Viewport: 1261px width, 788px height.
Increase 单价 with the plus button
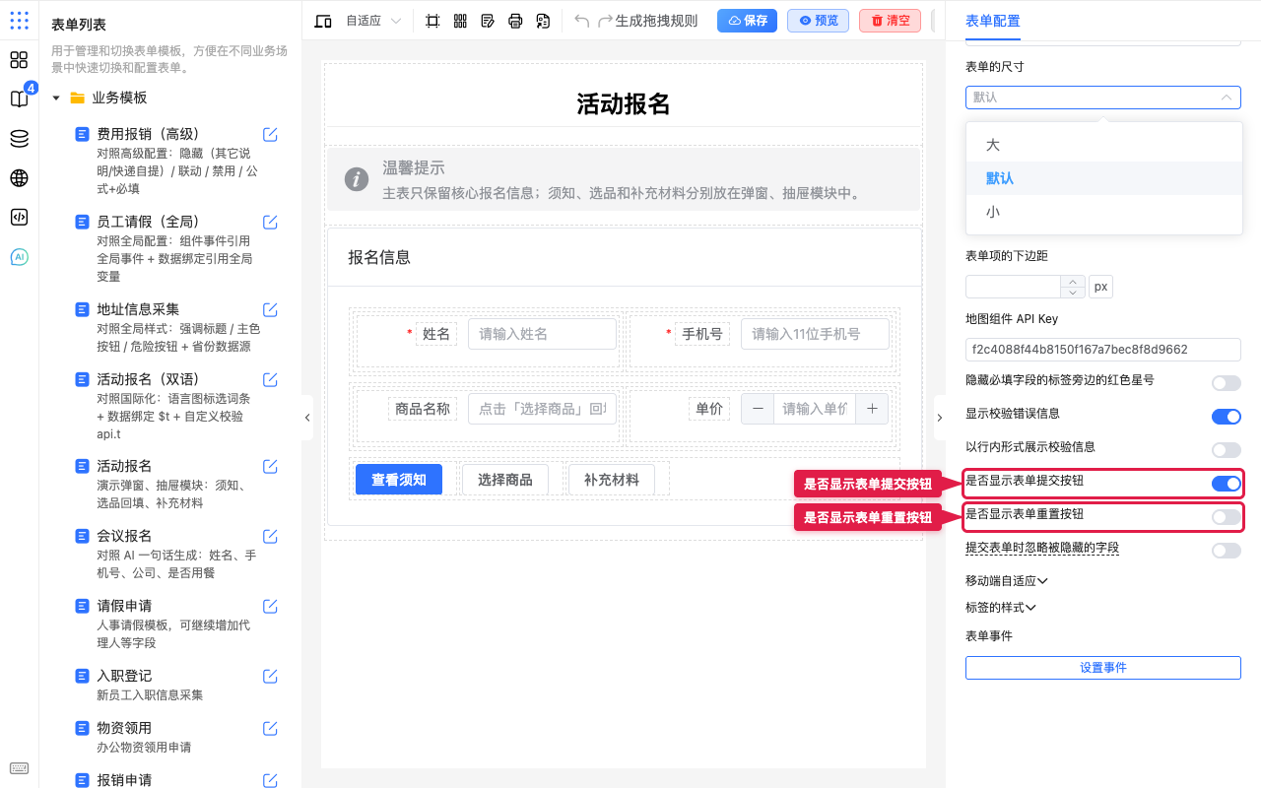pos(872,409)
